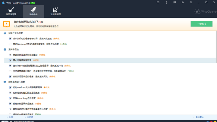Click the green 一键优化 button
Image resolution: width=217 pixels, height=122 pixels.
click(202, 24)
